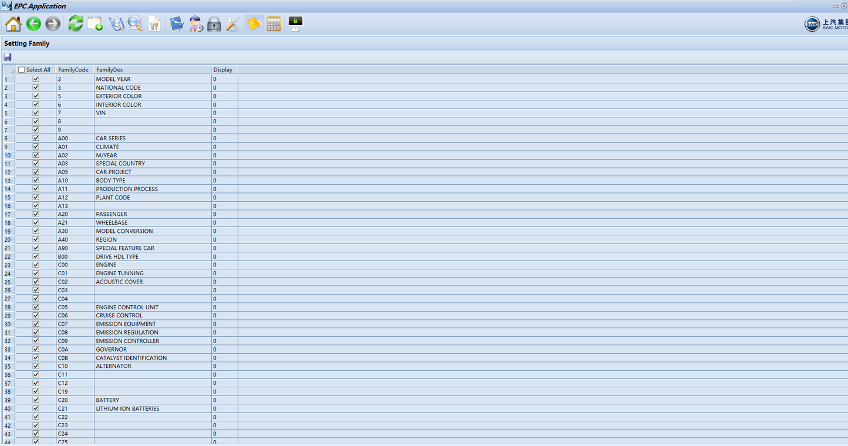The height and width of the screenshot is (446, 848).
Task: Click the padlock icon
Action: pos(214,24)
